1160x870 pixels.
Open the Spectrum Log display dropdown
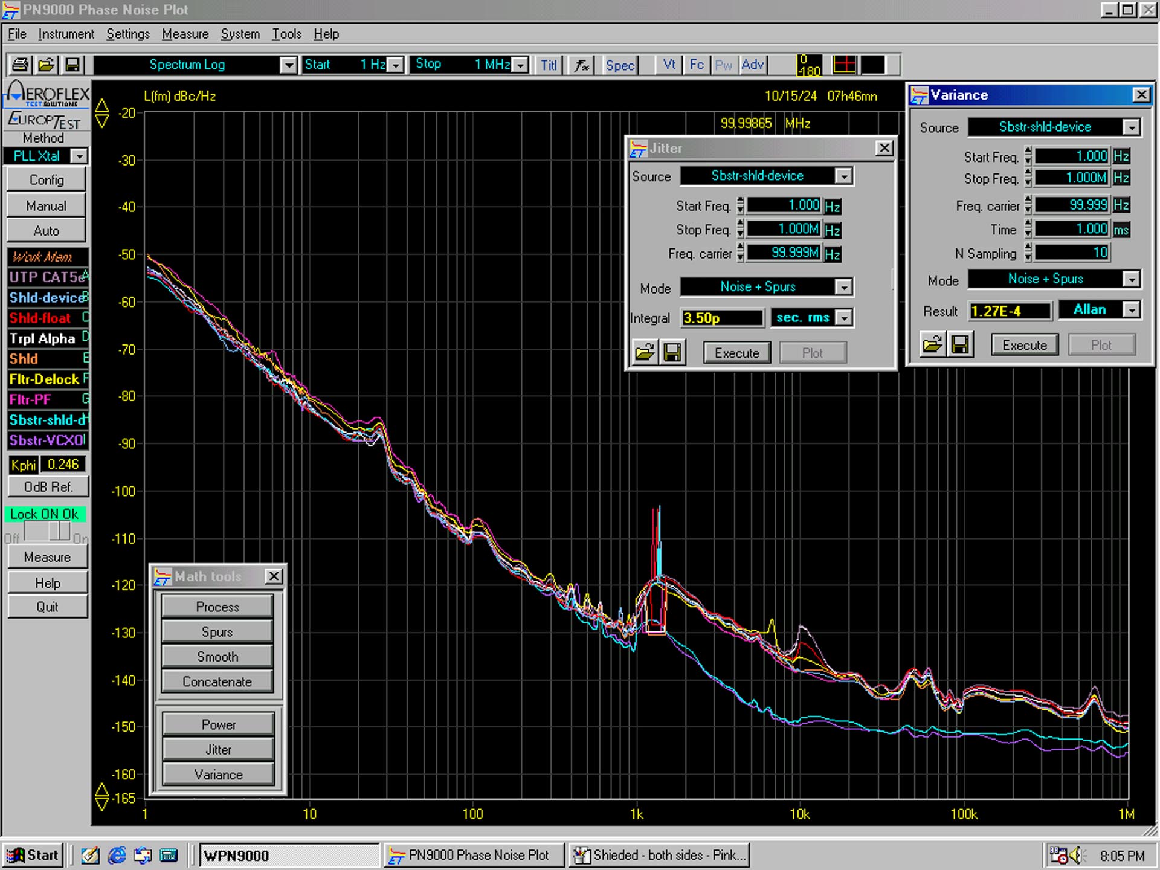pos(289,65)
